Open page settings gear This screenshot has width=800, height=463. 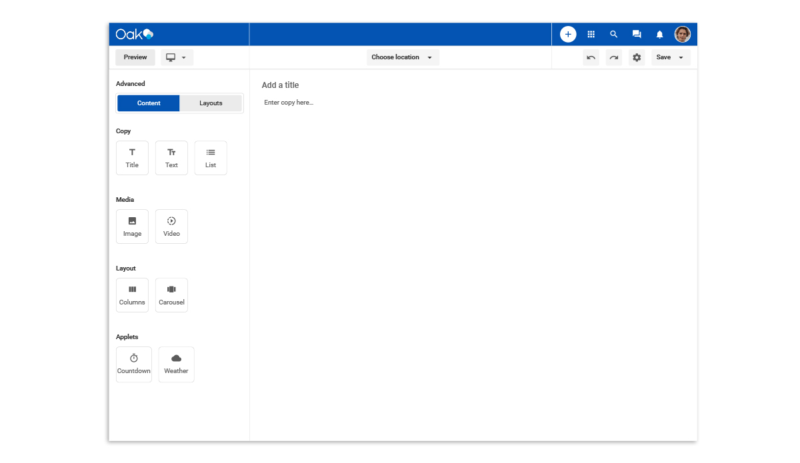tap(637, 57)
